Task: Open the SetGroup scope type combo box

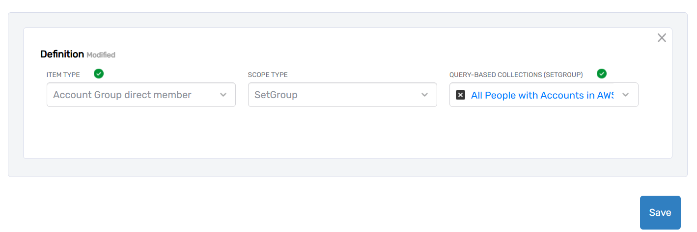Action: [x=329, y=95]
